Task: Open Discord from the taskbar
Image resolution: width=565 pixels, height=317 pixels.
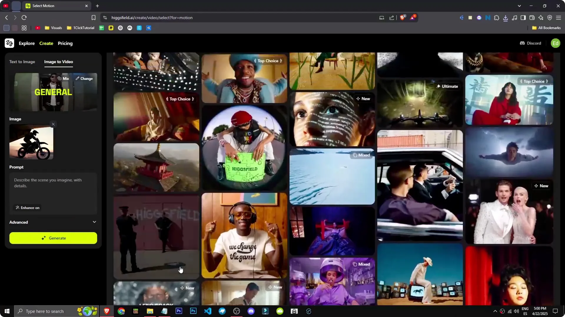Action: point(251,311)
